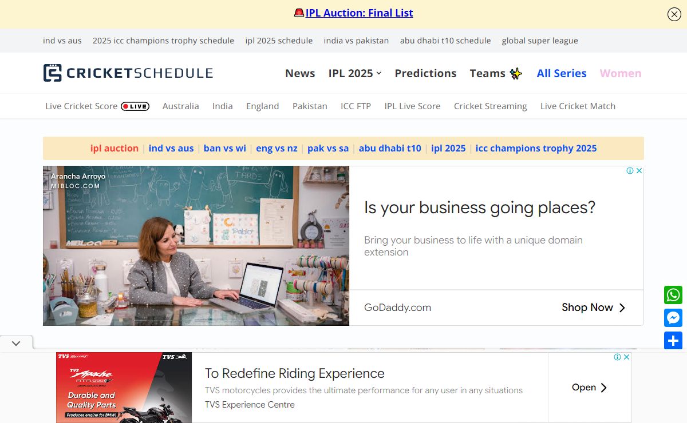Open AdChoices info on the GoDaddy ad
687x423 pixels.
click(630, 170)
